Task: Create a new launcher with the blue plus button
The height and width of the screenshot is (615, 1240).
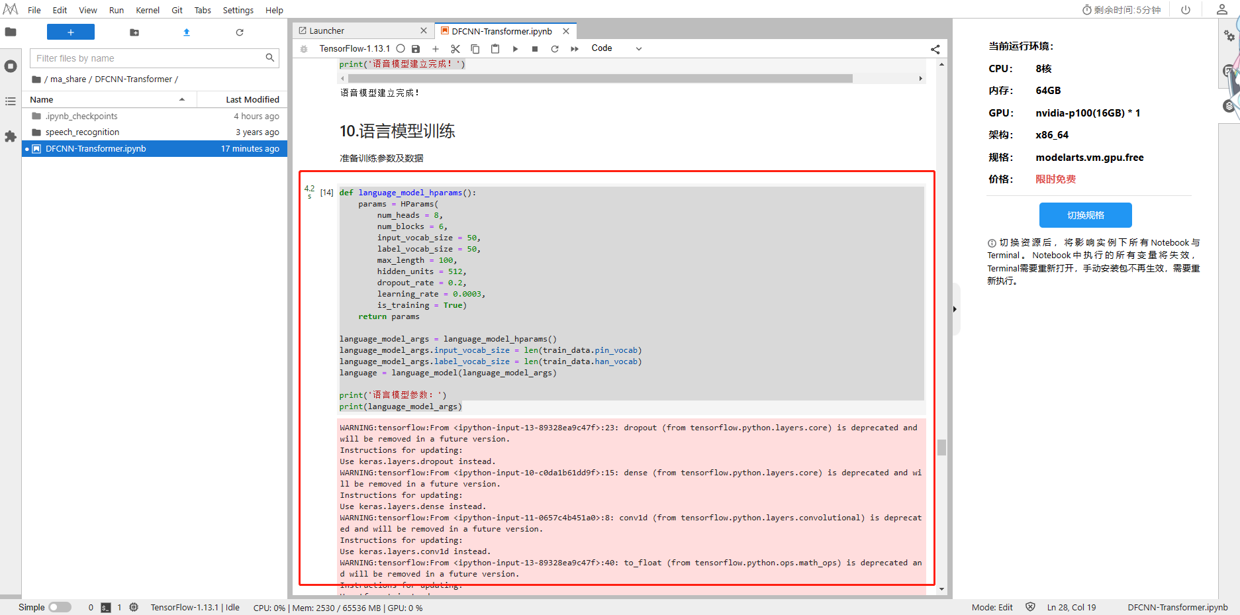Action: coord(71,32)
